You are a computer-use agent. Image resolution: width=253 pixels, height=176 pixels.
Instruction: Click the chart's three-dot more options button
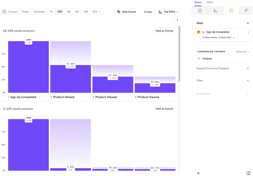tap(177, 20)
